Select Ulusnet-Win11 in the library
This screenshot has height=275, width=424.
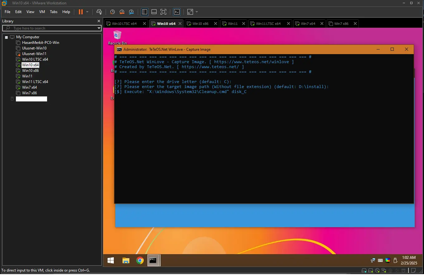tap(34, 54)
